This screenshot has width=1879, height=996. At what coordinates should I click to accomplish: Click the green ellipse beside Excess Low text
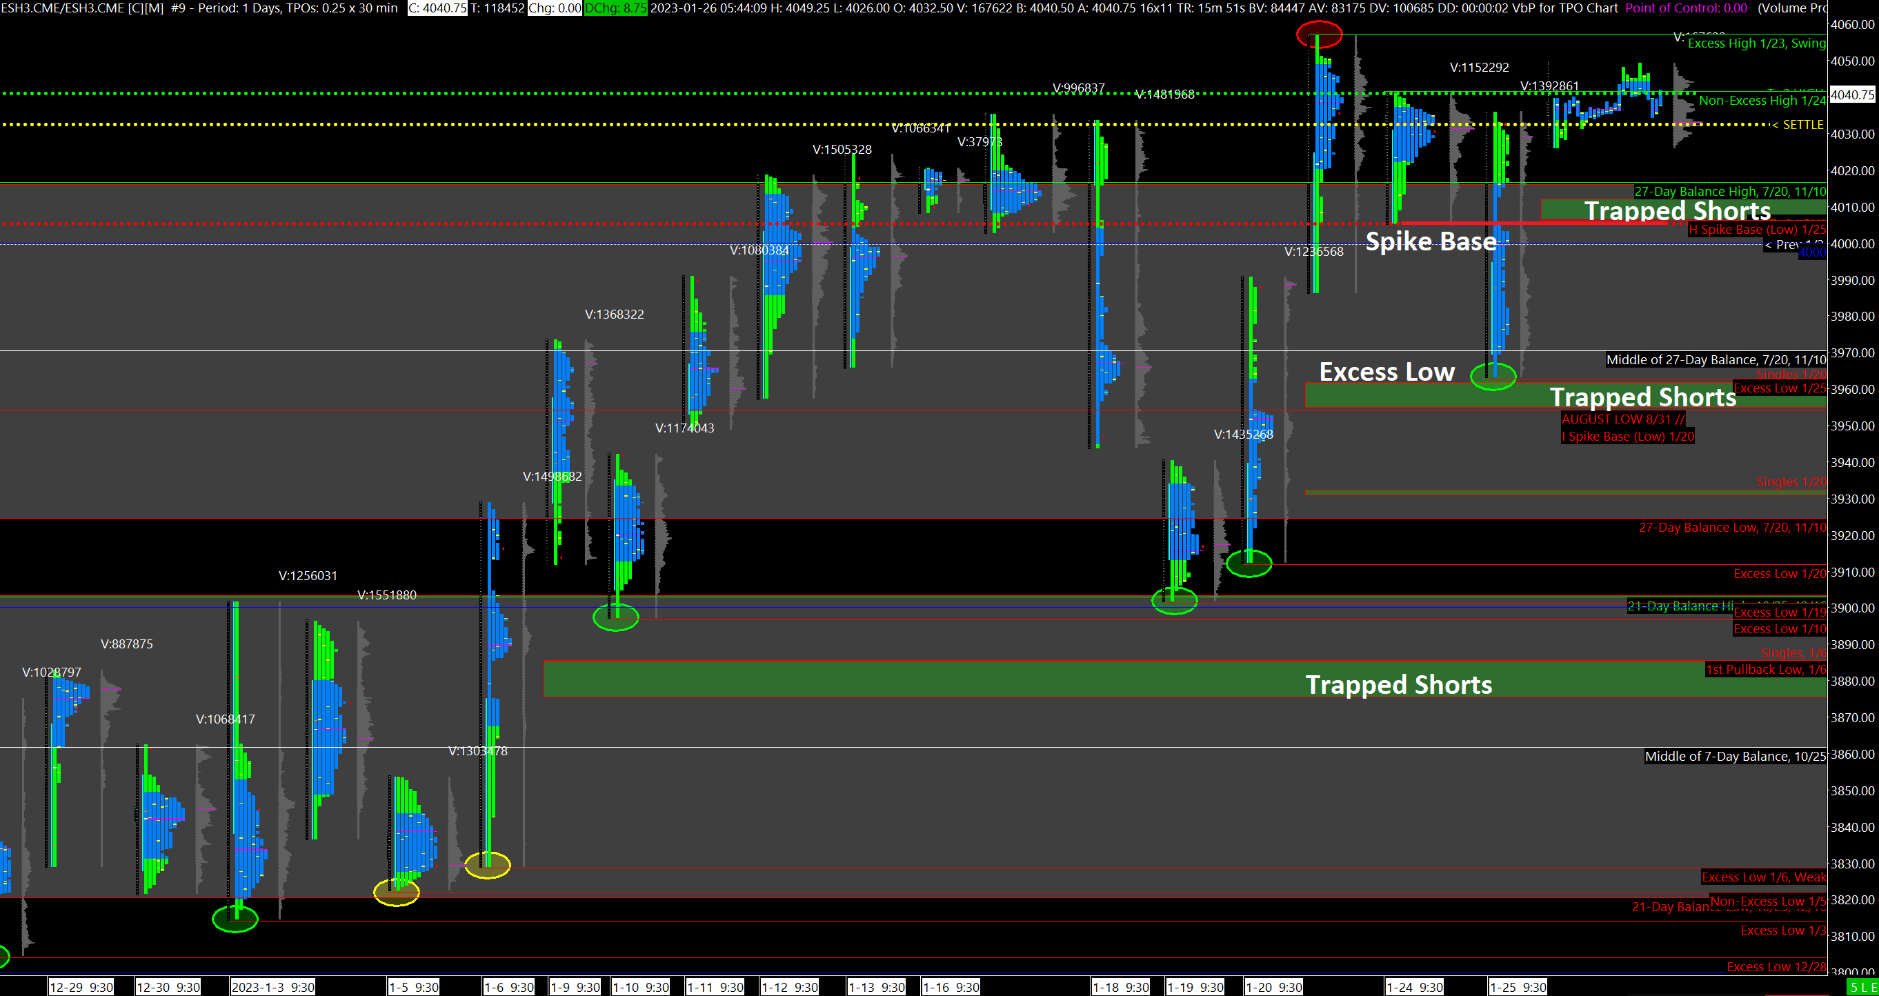point(1493,376)
